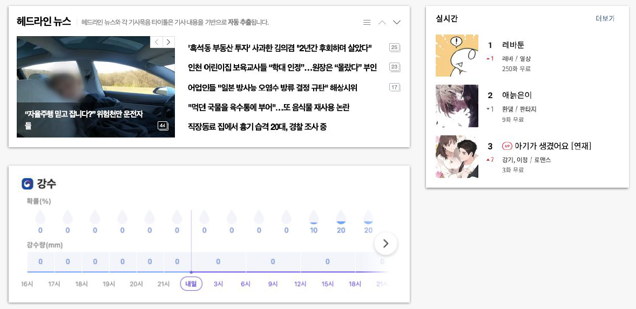This screenshot has width=636, height=309.
Task: Open the self-driving drivers photo story
Action: pos(96,87)
